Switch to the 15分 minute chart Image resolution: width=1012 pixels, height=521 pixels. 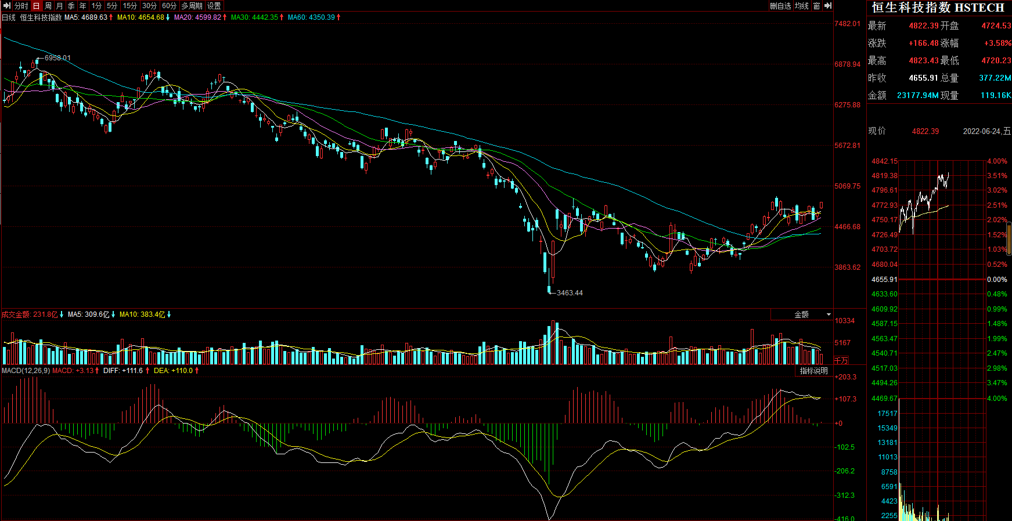coord(130,6)
